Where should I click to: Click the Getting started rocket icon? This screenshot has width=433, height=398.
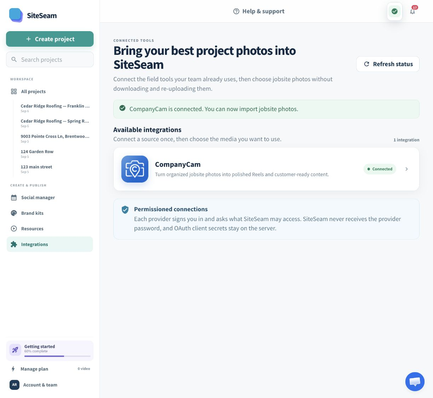coord(15,350)
